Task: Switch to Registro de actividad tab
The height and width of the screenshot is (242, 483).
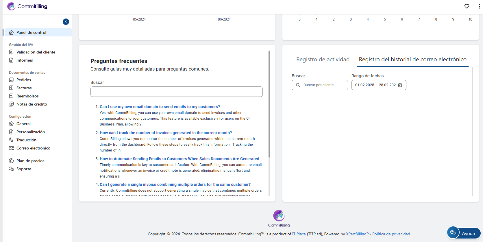Action: click(323, 59)
